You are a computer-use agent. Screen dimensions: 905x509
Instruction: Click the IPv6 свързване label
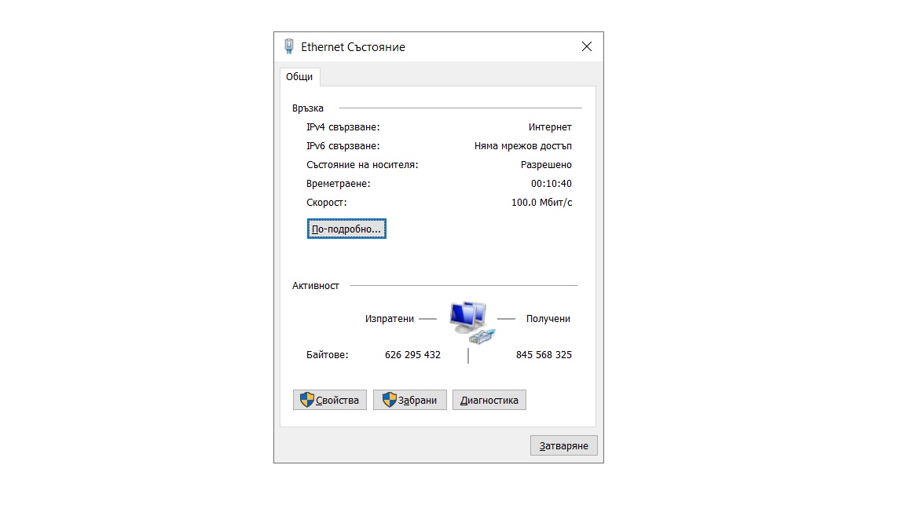(343, 146)
